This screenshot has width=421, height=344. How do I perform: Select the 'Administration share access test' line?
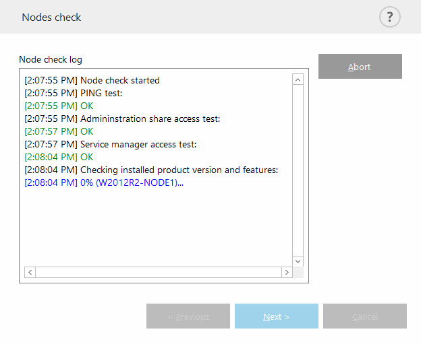pyautogui.click(x=123, y=118)
